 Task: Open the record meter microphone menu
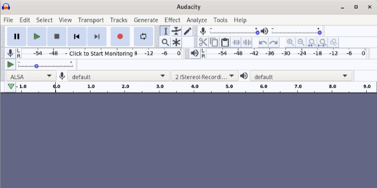point(10,53)
